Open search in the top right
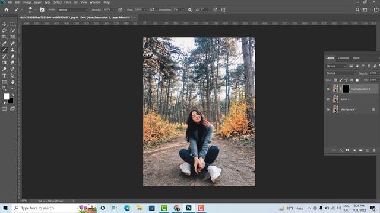380x213 pixels. (357, 9)
